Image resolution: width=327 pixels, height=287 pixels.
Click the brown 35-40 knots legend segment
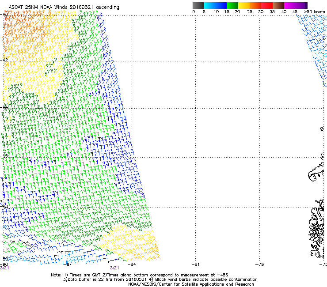pyautogui.click(x=278, y=5)
